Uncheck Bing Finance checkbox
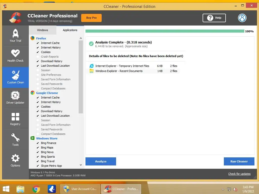The height and width of the screenshot is (194, 259). coord(38,143)
